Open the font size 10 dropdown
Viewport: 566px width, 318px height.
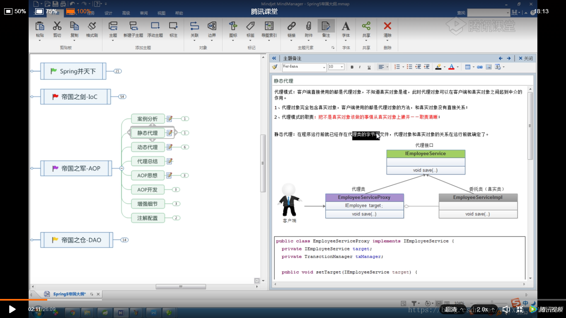click(342, 67)
